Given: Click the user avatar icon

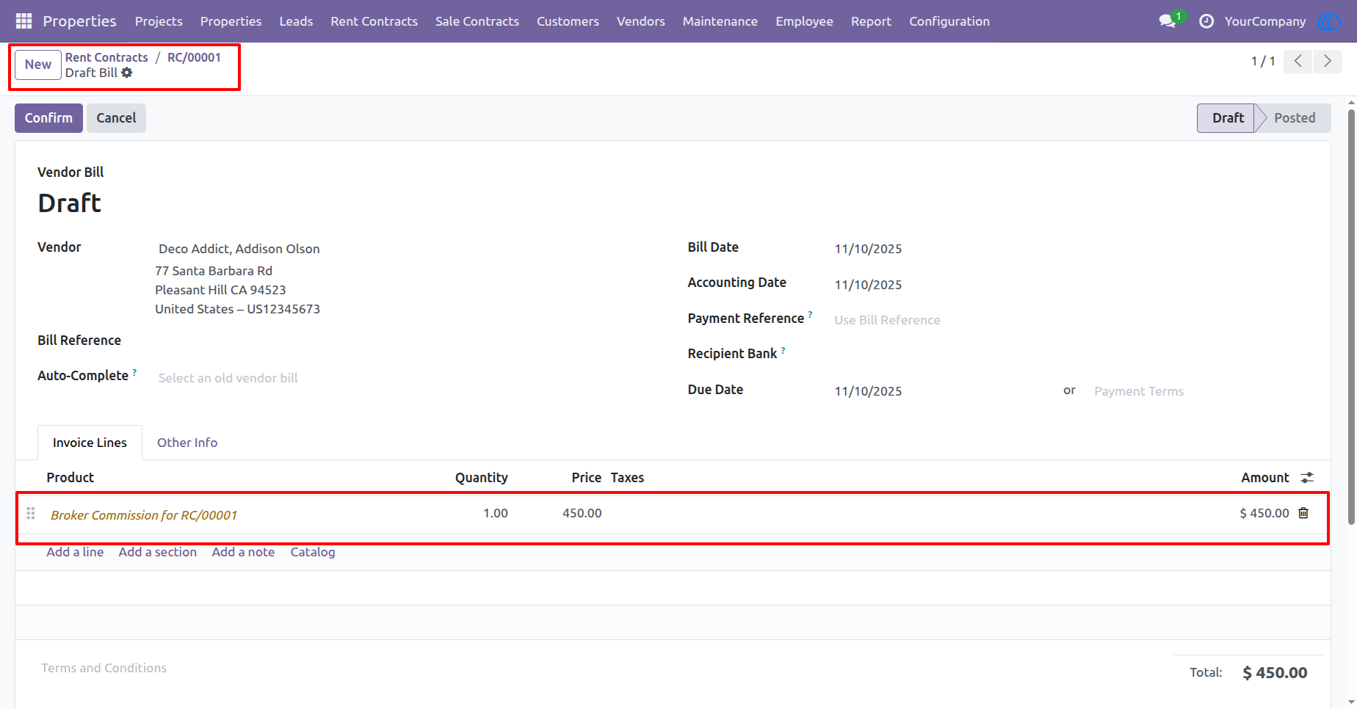Looking at the screenshot, I should (1329, 21).
